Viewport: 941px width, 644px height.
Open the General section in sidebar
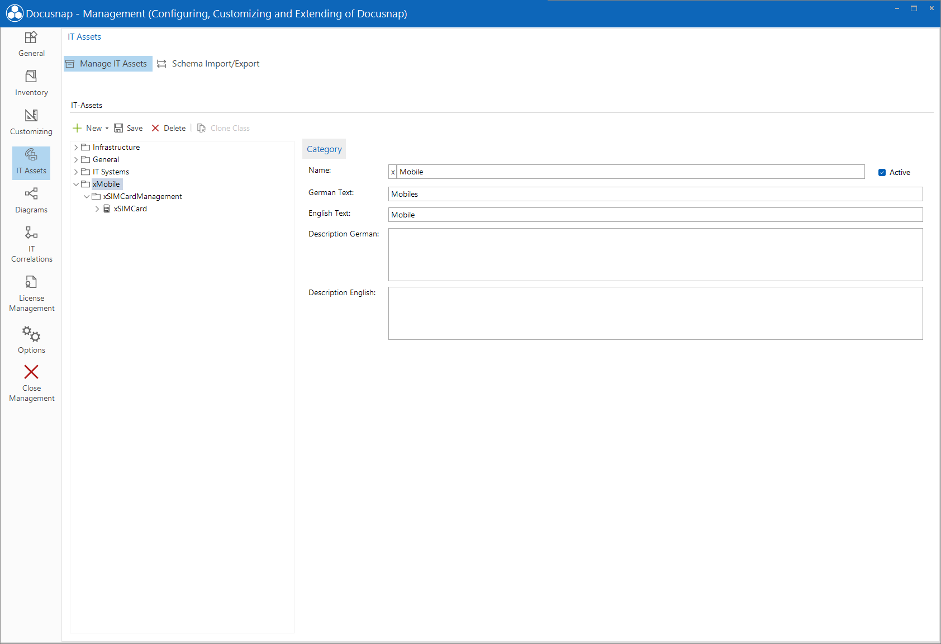click(31, 45)
